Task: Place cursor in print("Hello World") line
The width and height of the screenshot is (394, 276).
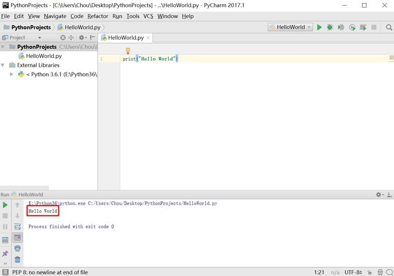Action: (x=150, y=59)
